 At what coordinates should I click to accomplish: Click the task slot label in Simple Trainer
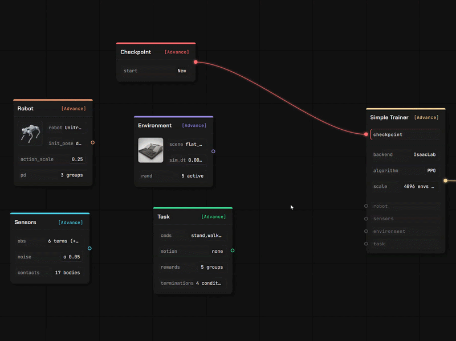(379, 244)
